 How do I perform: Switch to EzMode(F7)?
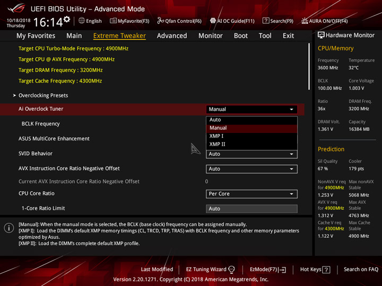(x=268, y=270)
